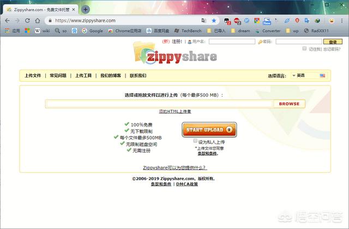This screenshot has height=229, width=349.
Task: Open the blue Google Translate extension
Action: pyautogui.click(x=307, y=21)
